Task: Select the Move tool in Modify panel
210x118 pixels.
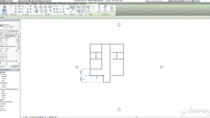Action: pos(36,11)
